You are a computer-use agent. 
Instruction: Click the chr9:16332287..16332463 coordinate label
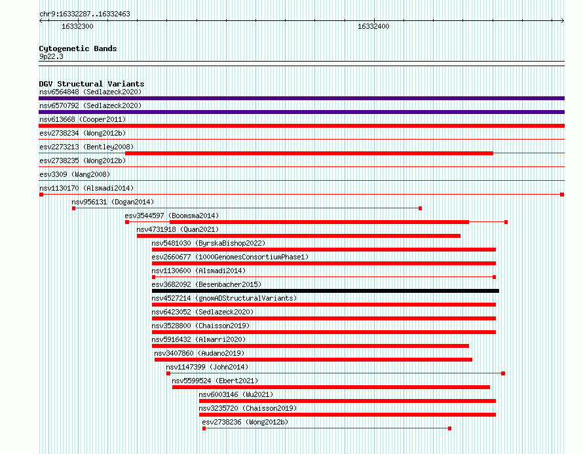85,14
